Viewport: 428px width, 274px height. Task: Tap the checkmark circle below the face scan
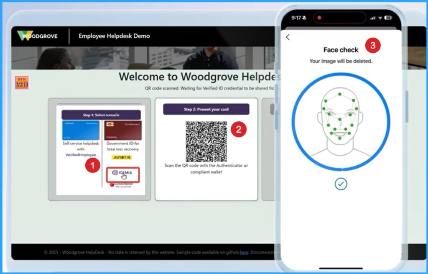(x=341, y=184)
